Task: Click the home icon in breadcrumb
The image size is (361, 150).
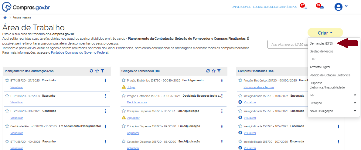Action: pos(5,18)
